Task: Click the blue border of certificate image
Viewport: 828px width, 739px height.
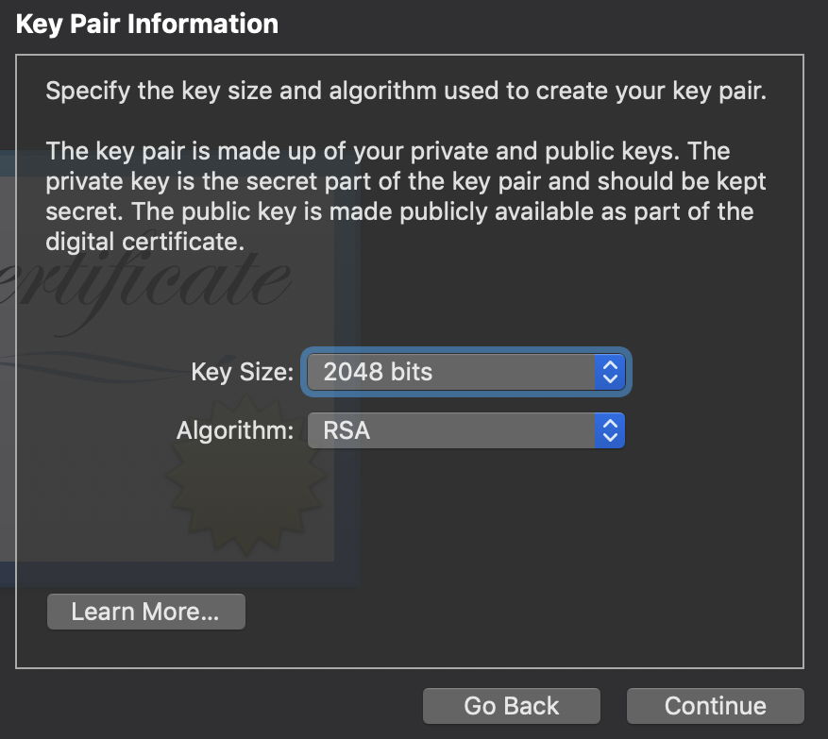Action: coord(349,396)
